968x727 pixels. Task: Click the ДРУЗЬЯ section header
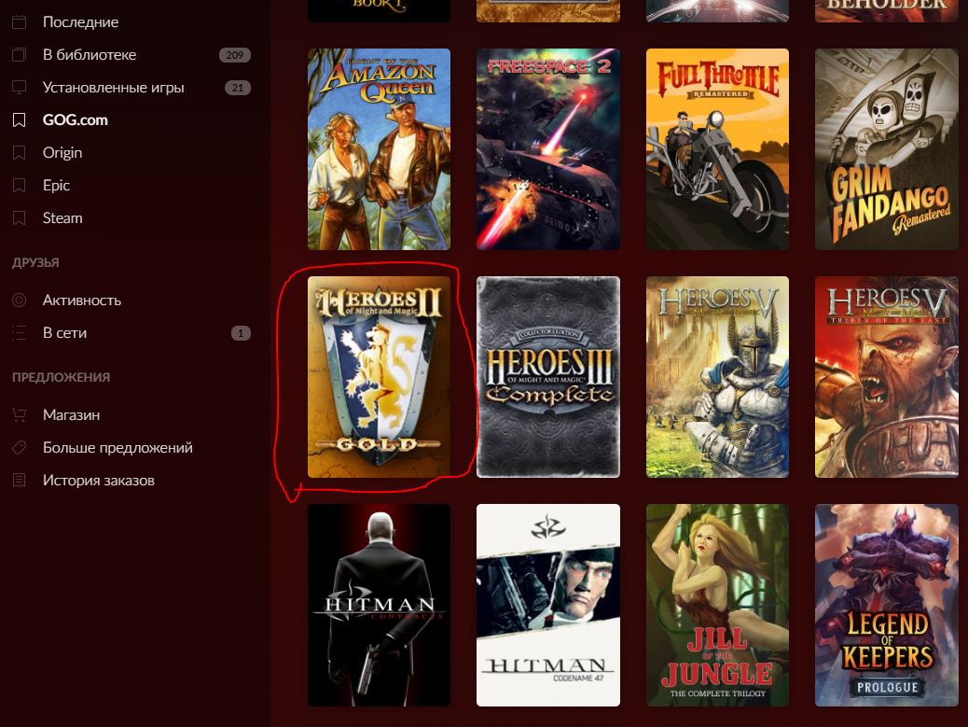pyautogui.click(x=35, y=262)
